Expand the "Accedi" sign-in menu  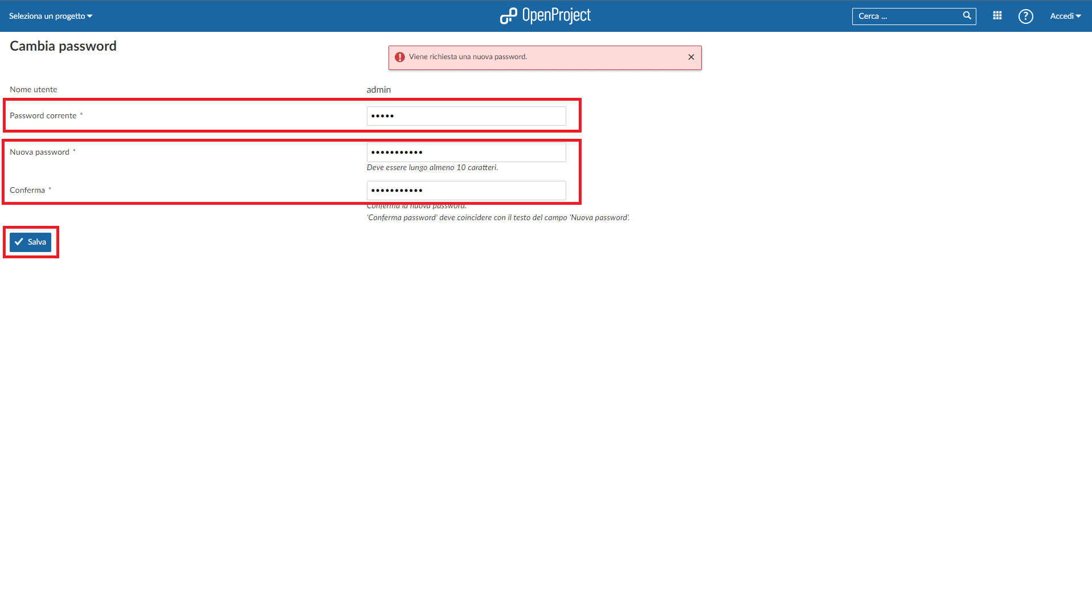click(1065, 16)
